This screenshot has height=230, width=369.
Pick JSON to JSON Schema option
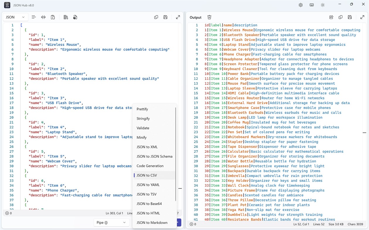(x=154, y=156)
